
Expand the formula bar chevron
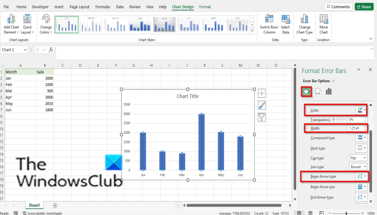(372, 49)
